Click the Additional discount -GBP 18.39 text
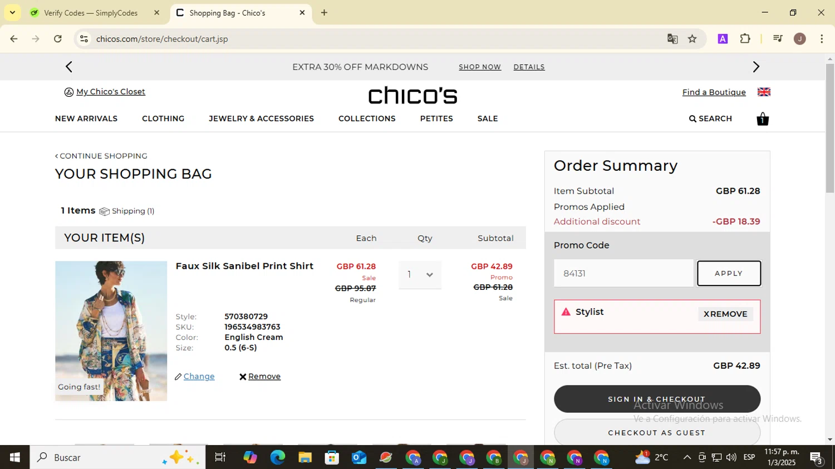Image resolution: width=835 pixels, height=469 pixels. 657,221
